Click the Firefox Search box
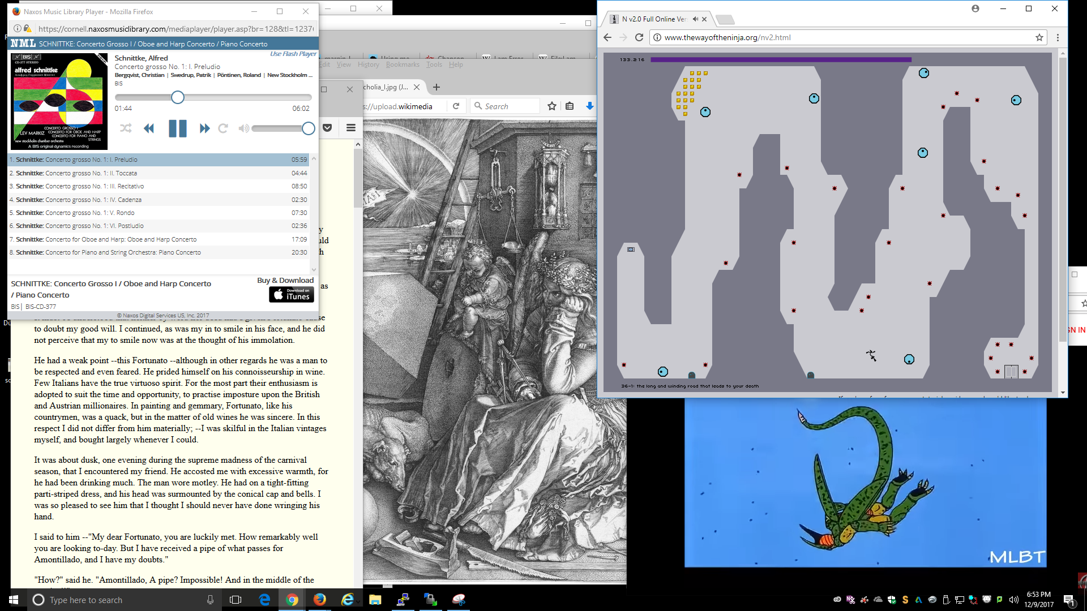The height and width of the screenshot is (611, 1087). (505, 106)
